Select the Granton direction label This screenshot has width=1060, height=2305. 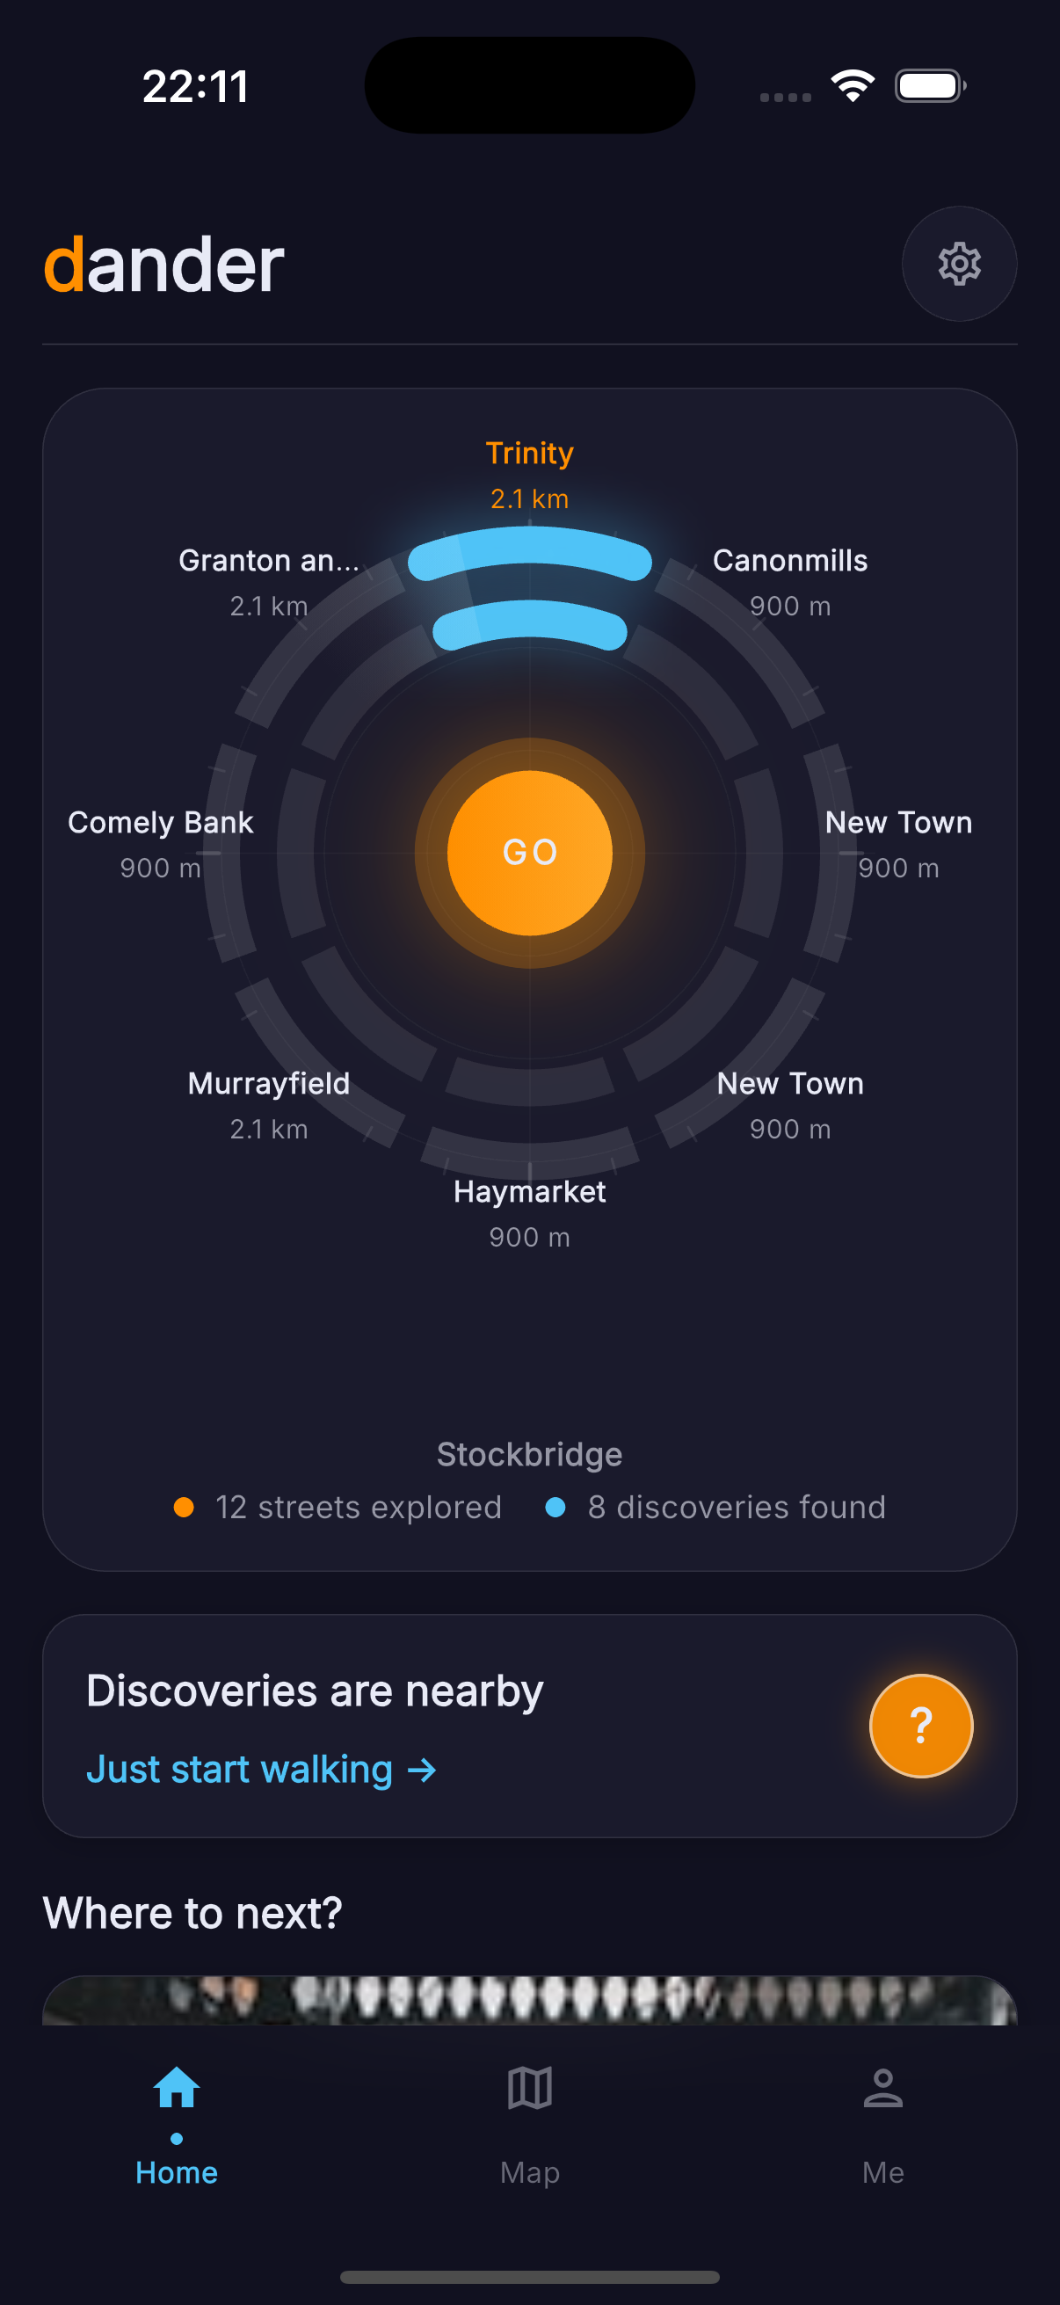point(268,561)
